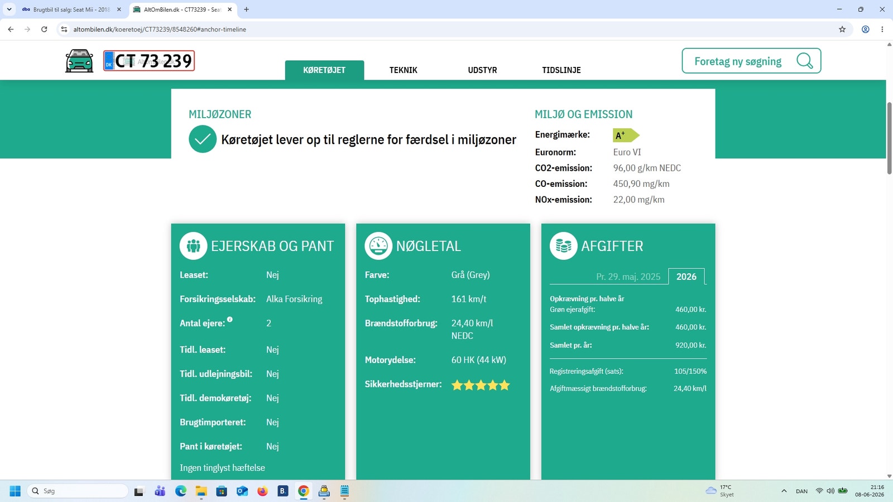This screenshot has height=502, width=893.
Task: Click the info icon next to Antal ejere
Action: [x=229, y=320]
